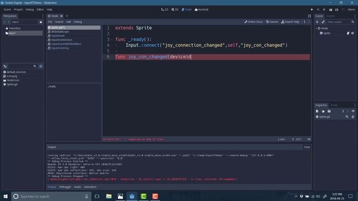This screenshot has height=201, width=358.
Task: Click the Filter nodes search field
Action: point(338,22)
